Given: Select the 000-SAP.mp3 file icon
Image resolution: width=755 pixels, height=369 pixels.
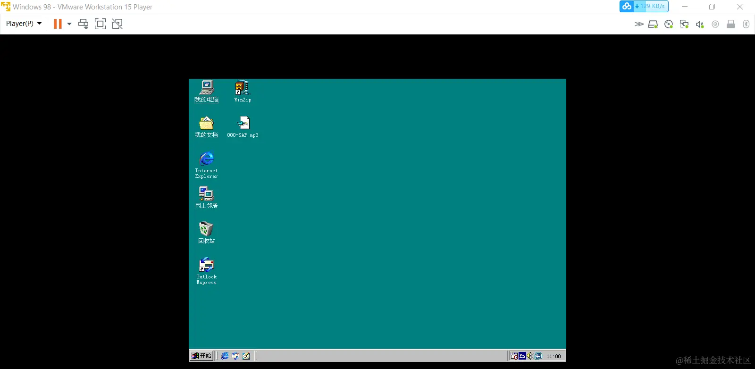Looking at the screenshot, I should [243, 127].
